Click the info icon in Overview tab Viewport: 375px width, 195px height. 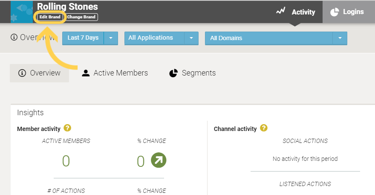coord(22,73)
